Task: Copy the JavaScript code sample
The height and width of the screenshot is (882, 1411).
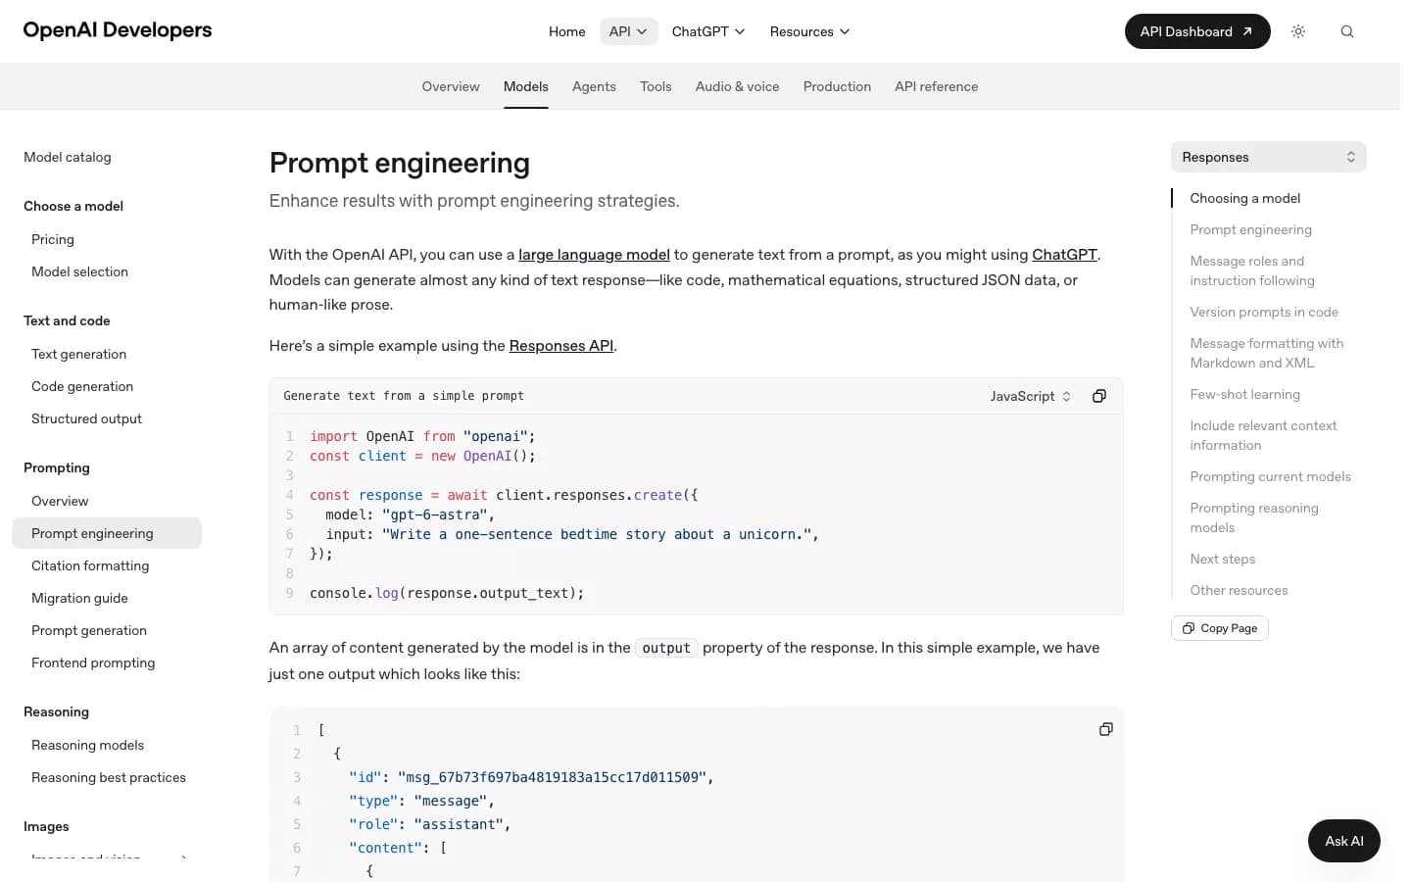Action: 1099,396
